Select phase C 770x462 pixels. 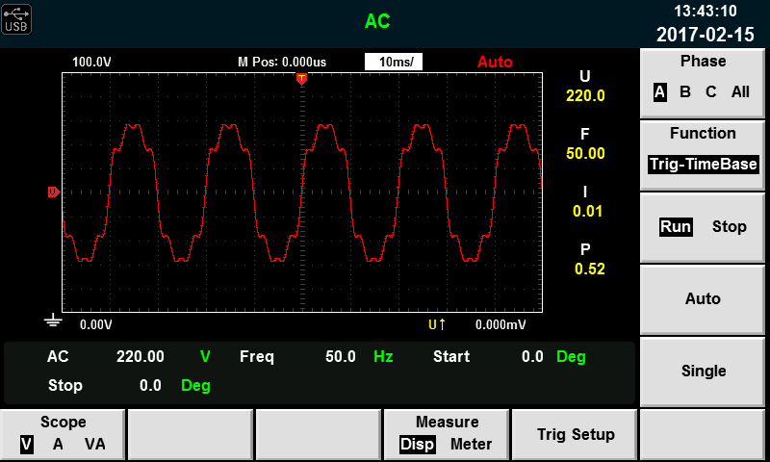tap(710, 91)
